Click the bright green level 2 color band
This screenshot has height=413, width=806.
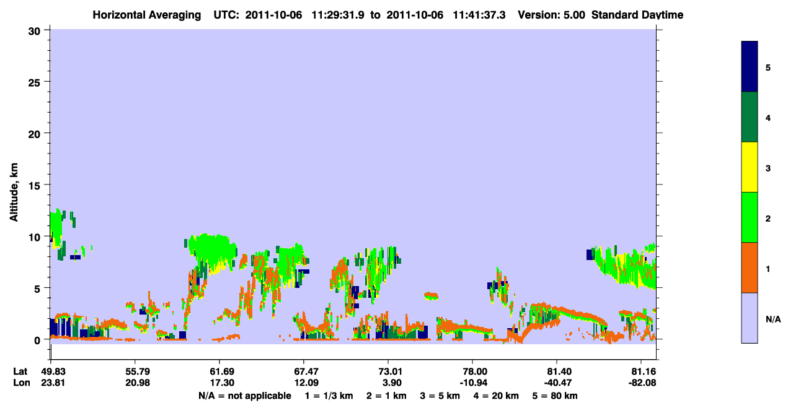(x=750, y=217)
